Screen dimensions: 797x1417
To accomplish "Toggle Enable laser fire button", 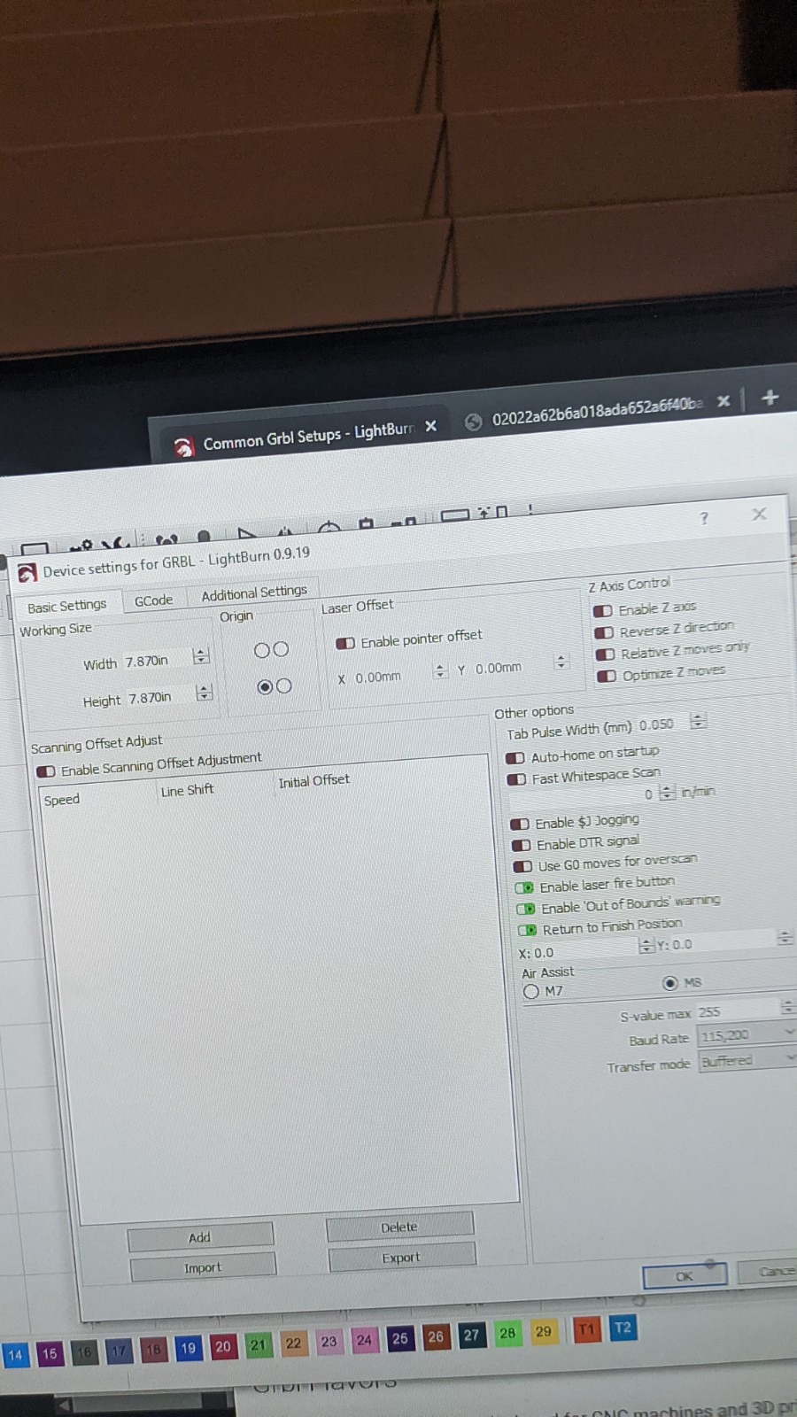I will (x=525, y=887).
